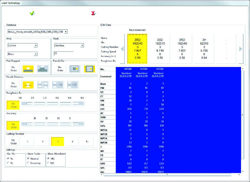Set Flat/Stepped to No Order
This screenshot has height=182, width=250.
point(14,69)
